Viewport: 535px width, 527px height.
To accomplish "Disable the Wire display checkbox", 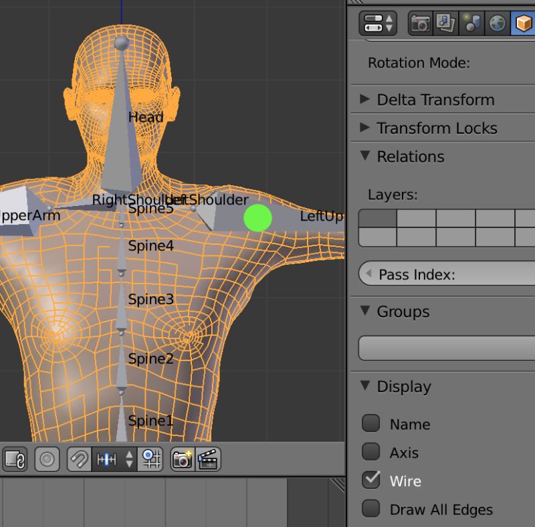I will click(371, 481).
